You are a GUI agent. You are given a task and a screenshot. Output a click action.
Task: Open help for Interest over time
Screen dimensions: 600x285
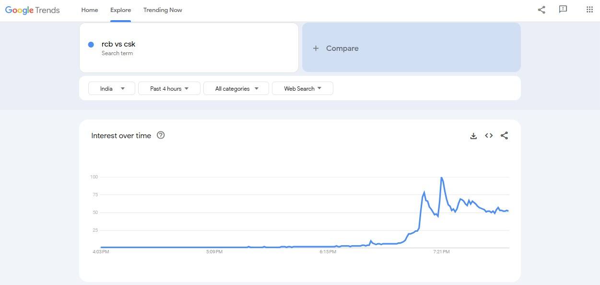(161, 135)
